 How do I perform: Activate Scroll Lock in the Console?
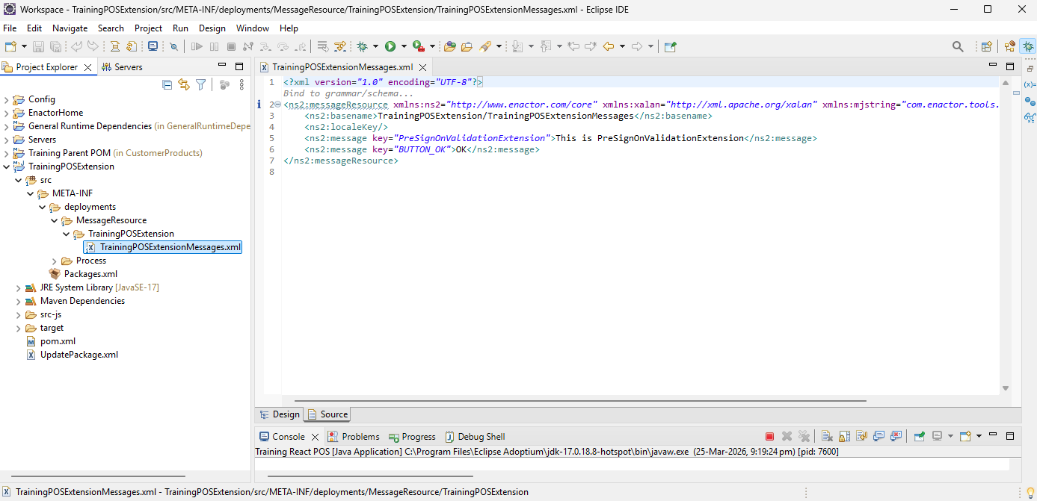(x=843, y=436)
